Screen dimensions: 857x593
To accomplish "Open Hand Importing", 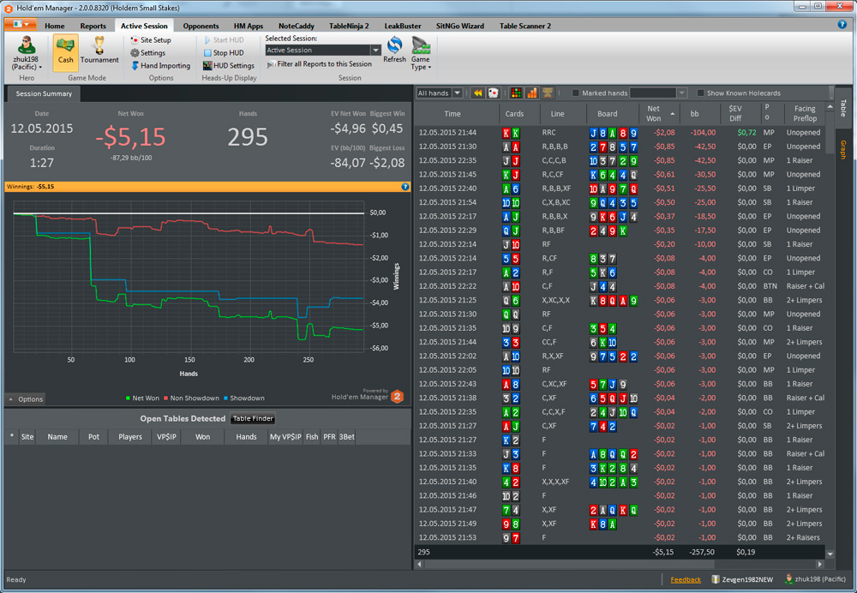I will (161, 66).
